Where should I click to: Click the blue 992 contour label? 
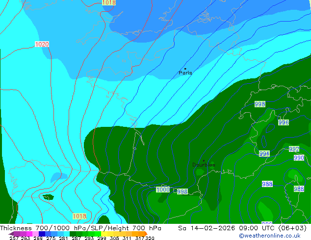pos(294,149)
